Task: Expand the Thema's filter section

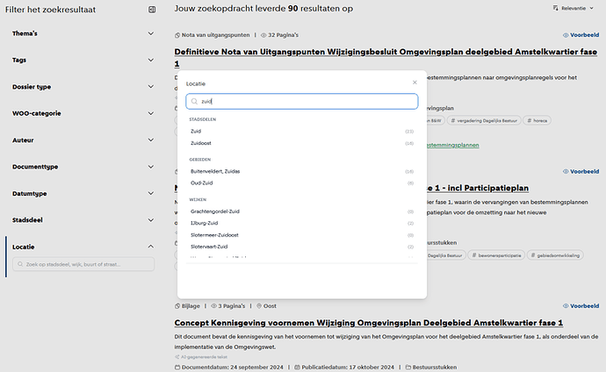Action: pyautogui.click(x=83, y=33)
